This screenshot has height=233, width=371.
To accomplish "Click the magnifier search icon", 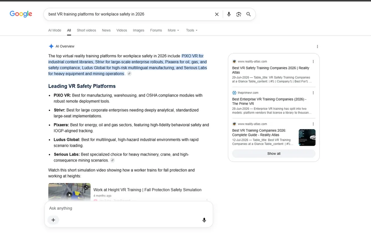I will [x=249, y=14].
